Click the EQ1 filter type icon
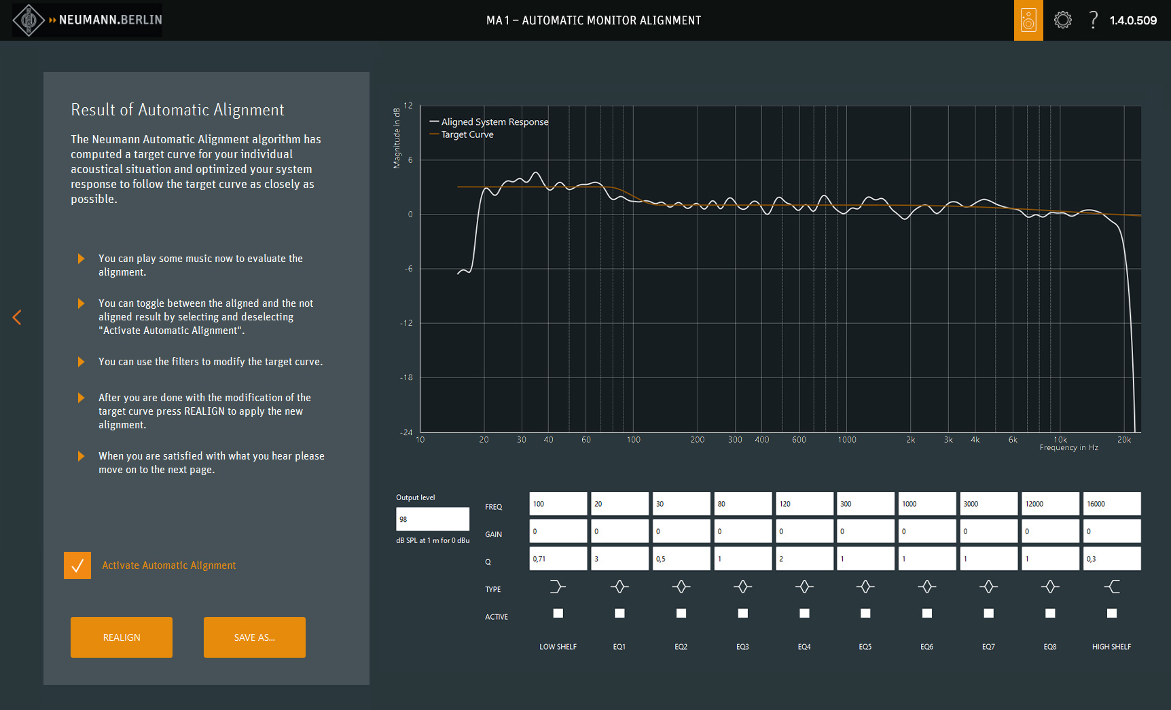 [x=619, y=586]
